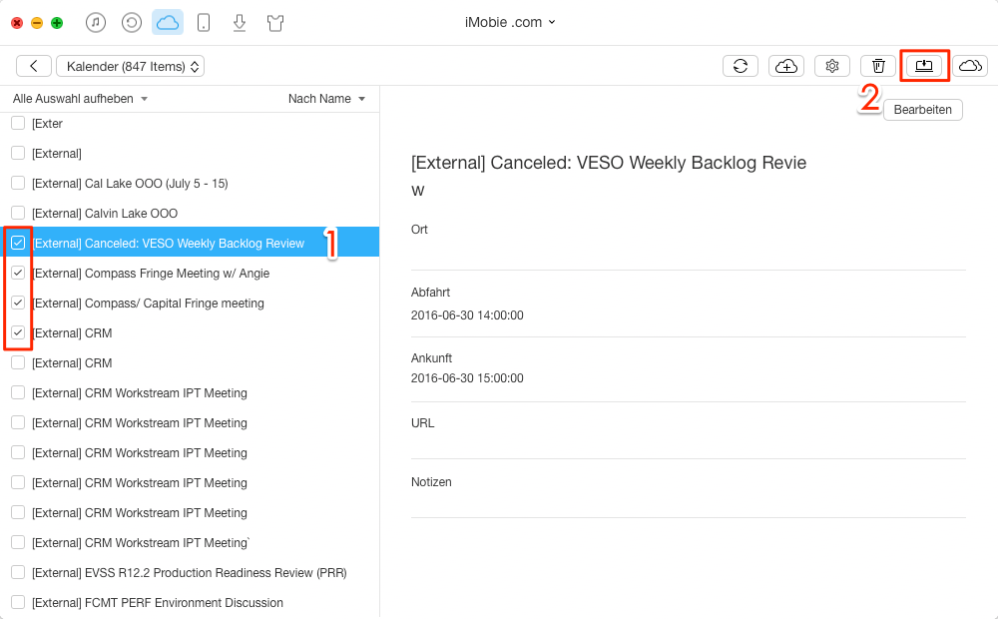998x619 pixels.
Task: Open the iMobie .com account dropdown
Action: (510, 22)
